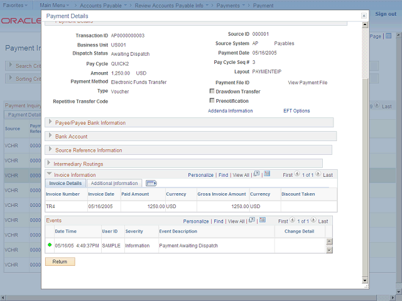Screen dimensions: 402x301
Task: Open Invoice Information grid in new window icon
Action: [x=256, y=174]
